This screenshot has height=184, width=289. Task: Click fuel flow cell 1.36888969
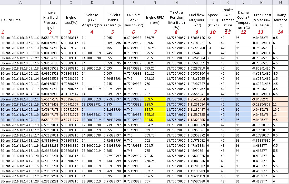(197, 125)
